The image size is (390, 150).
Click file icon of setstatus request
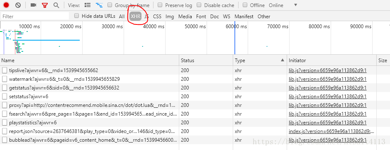click(5, 97)
